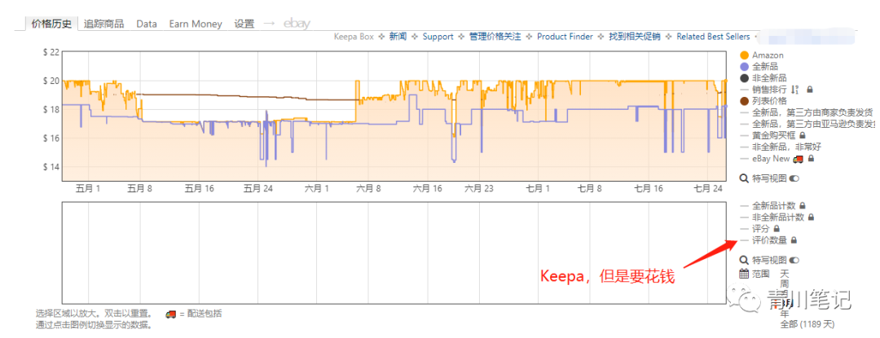Show the 销售排行 data series
The image size is (880, 338).
coord(769,90)
